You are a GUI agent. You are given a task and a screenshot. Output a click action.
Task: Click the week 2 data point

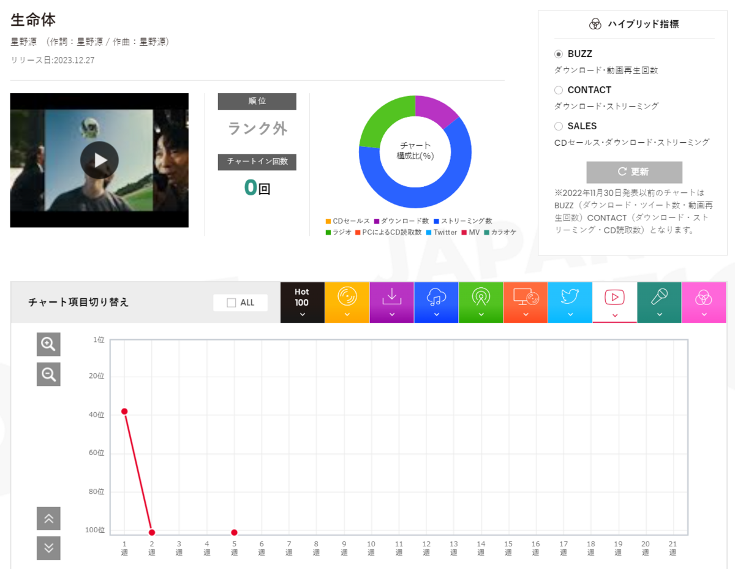[152, 532]
